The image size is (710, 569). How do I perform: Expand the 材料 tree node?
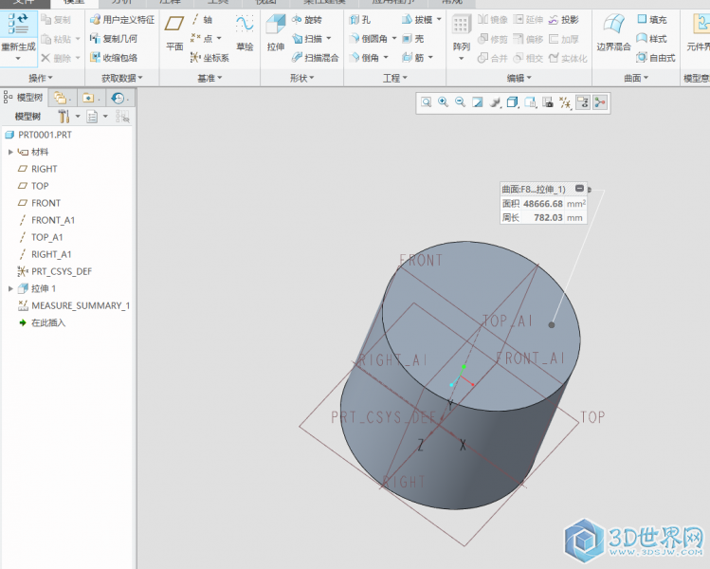[10, 152]
